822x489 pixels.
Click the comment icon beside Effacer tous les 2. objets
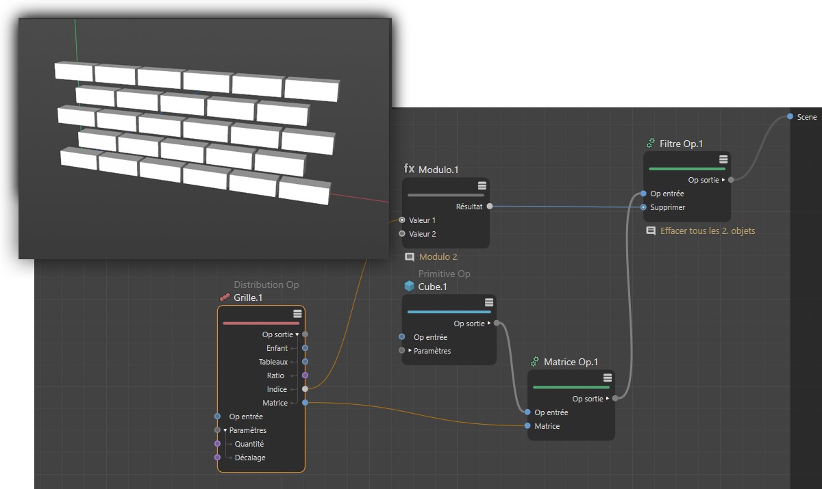click(651, 231)
